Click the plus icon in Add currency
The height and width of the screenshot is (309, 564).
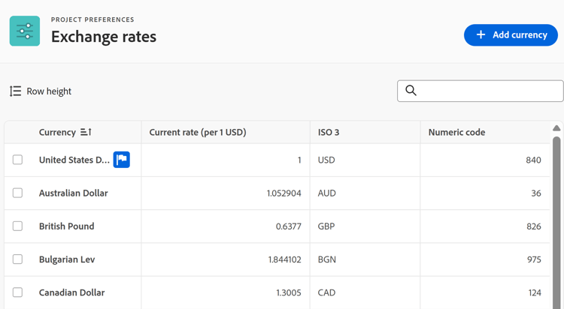[481, 35]
